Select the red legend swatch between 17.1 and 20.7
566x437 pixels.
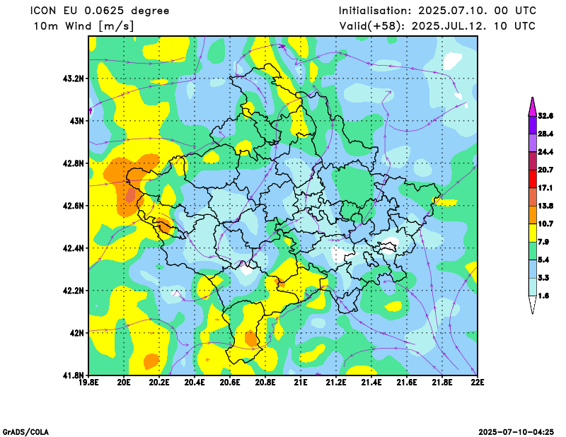coord(533,179)
